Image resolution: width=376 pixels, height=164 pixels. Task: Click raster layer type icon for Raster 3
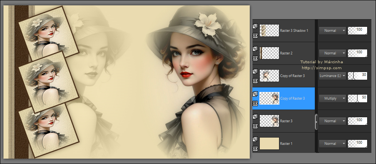(255, 117)
